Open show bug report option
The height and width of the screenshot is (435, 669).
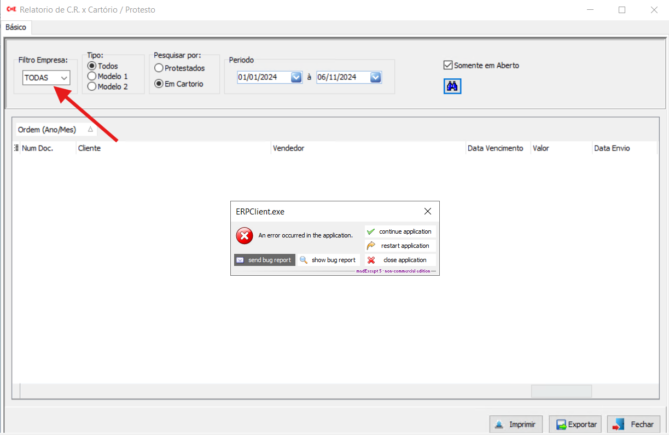click(x=328, y=260)
